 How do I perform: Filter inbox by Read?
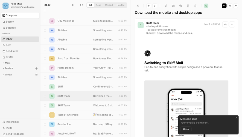98,5
